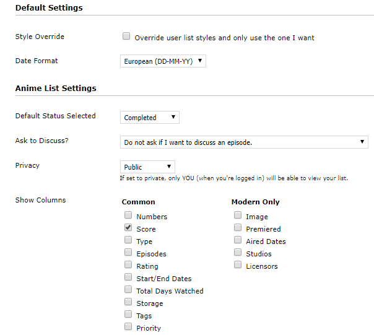This screenshot has height=335, width=374.
Task: Enable Total Days Watched column
Action: [x=128, y=290]
